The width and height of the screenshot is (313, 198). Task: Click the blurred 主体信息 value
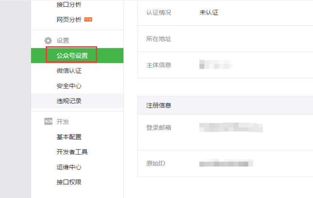(216, 64)
